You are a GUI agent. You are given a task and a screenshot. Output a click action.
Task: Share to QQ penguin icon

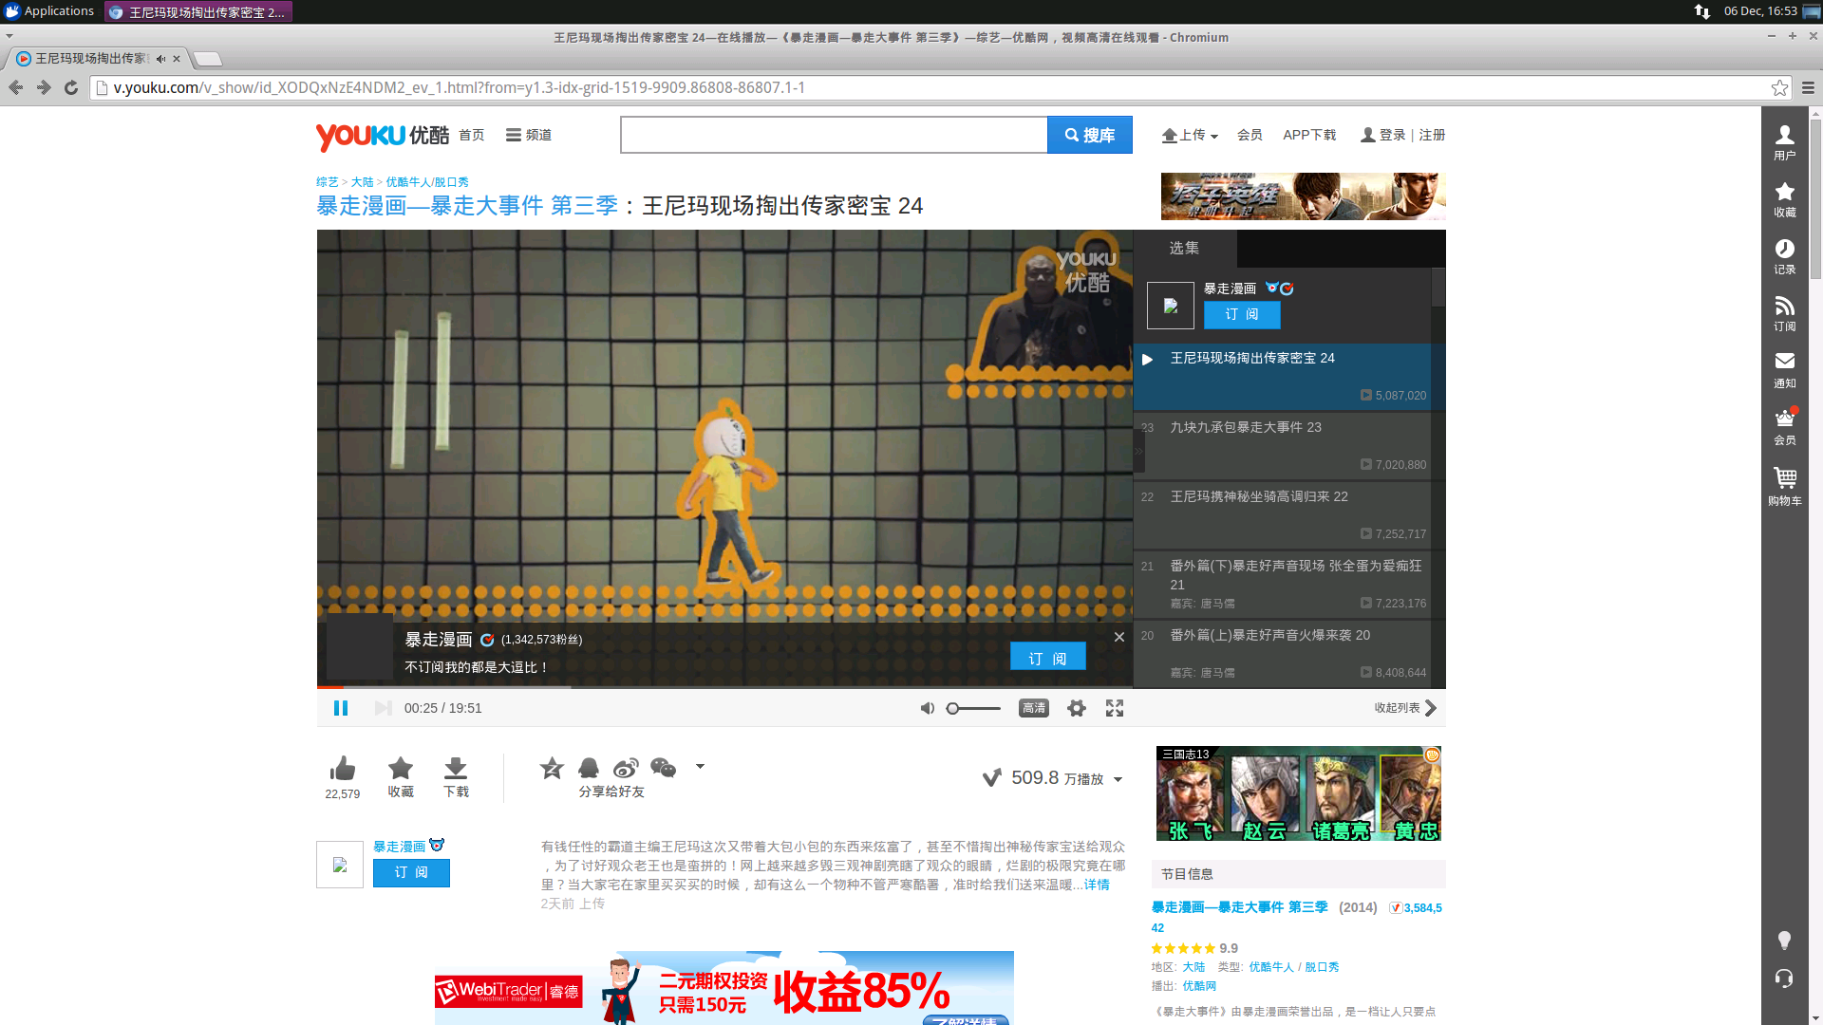click(x=589, y=768)
